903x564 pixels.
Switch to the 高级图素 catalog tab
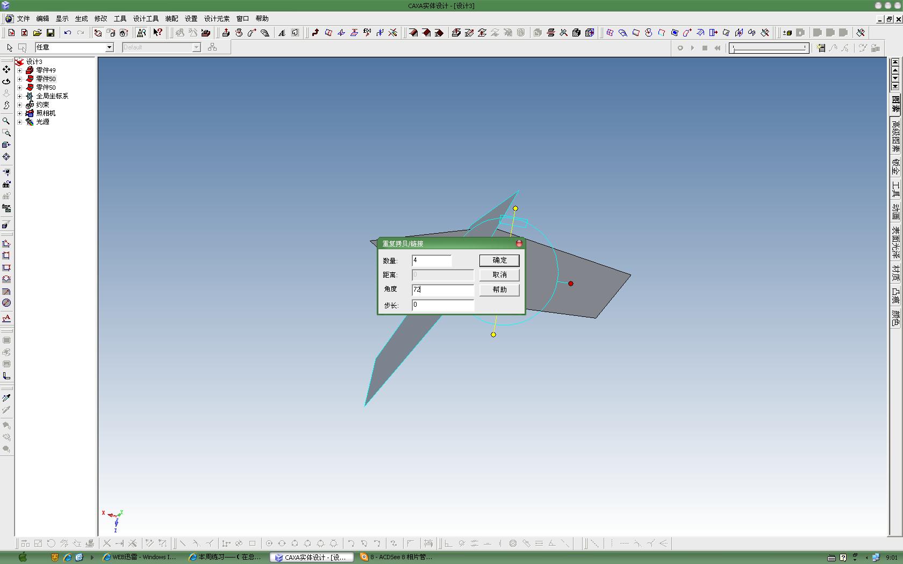[x=895, y=136]
